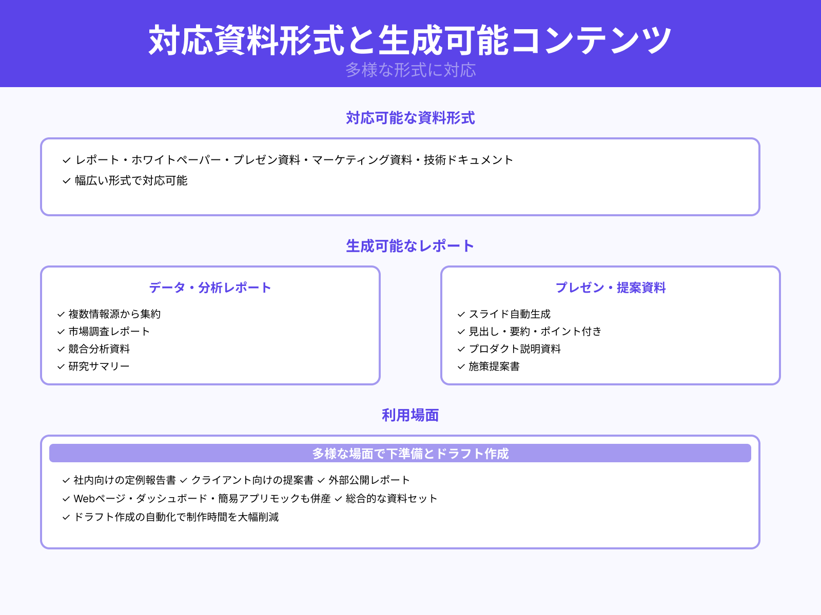Image resolution: width=821 pixels, height=615 pixels.
Task: Click the purple title header bar
Action: [x=411, y=44]
